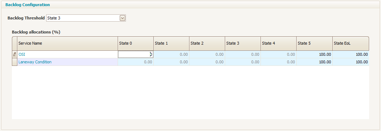
Task: Select the OSI State 3 cell
Action: pos(243,55)
